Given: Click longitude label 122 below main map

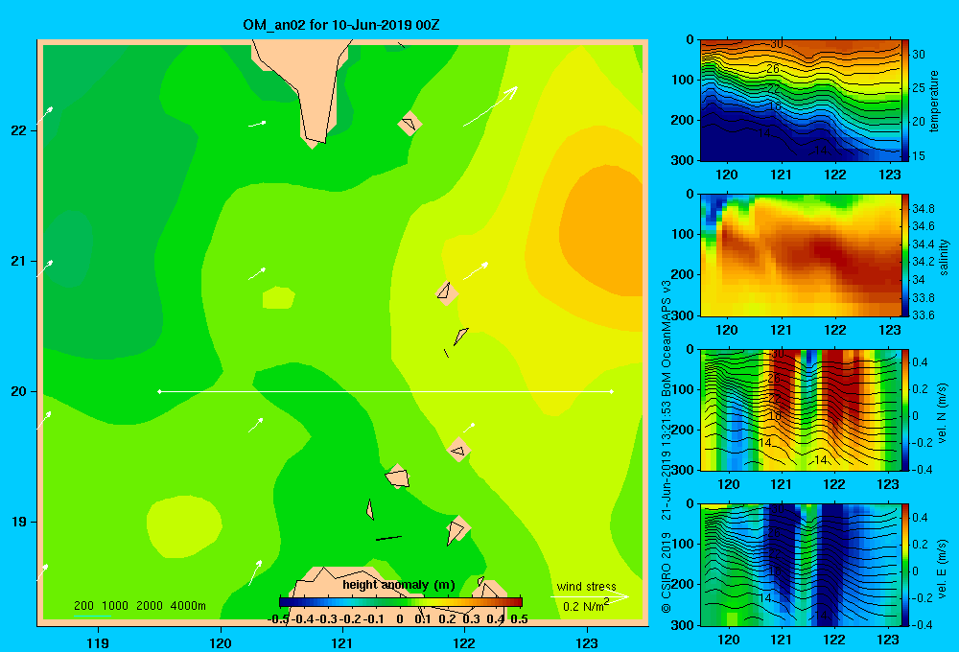Looking at the screenshot, I should point(464,642).
